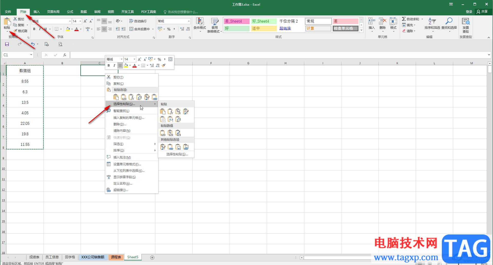Expand the ribbon font size dropdown
493x265 pixels.
(80, 21)
